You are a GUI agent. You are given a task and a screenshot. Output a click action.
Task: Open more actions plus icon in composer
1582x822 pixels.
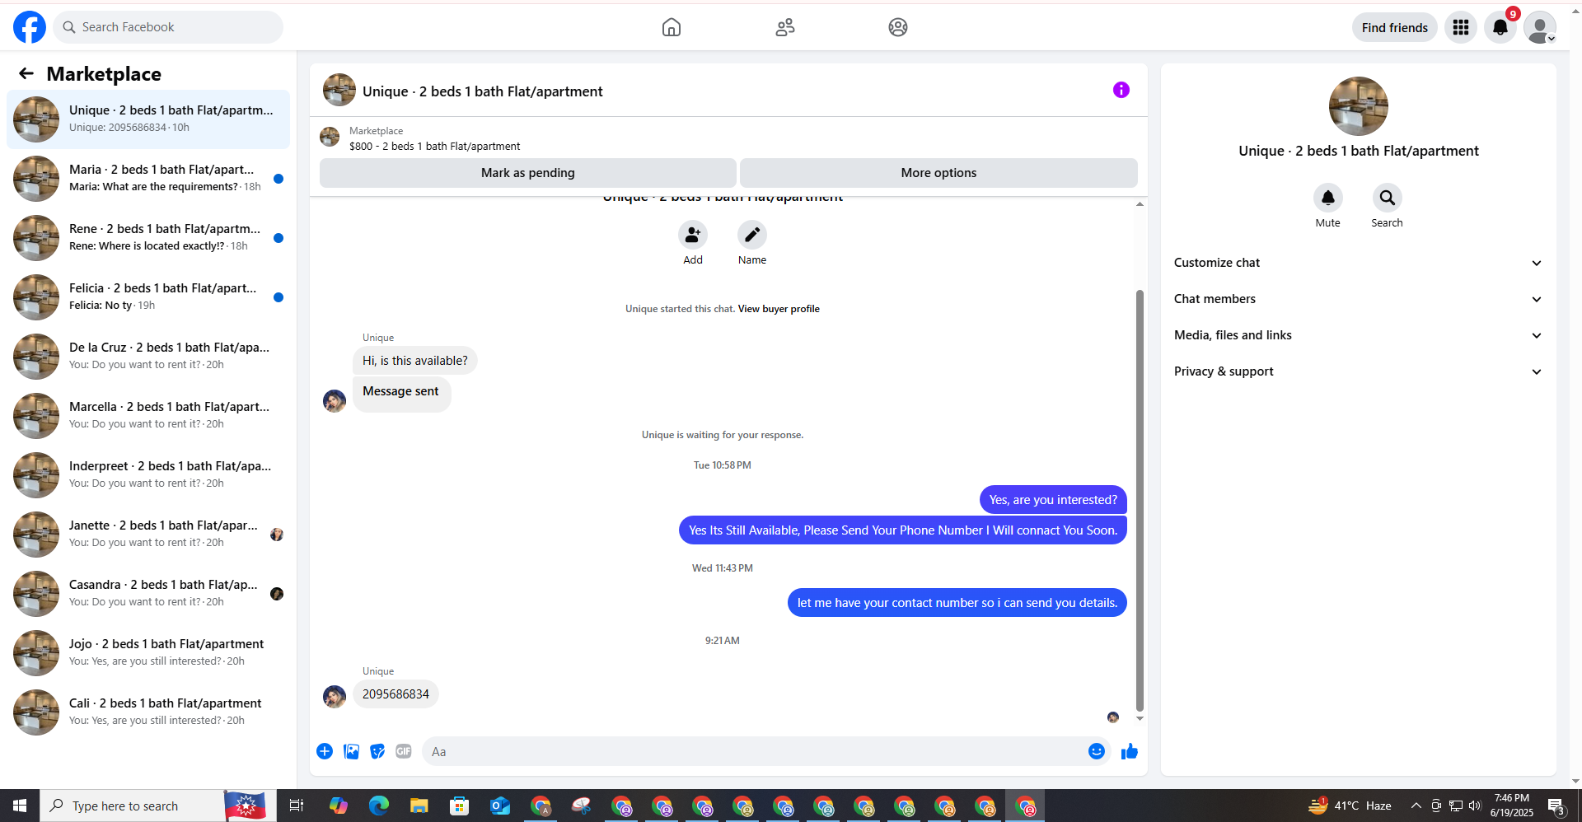pos(325,751)
